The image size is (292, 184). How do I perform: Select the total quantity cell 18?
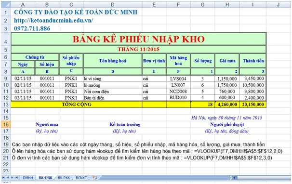click(x=202, y=105)
